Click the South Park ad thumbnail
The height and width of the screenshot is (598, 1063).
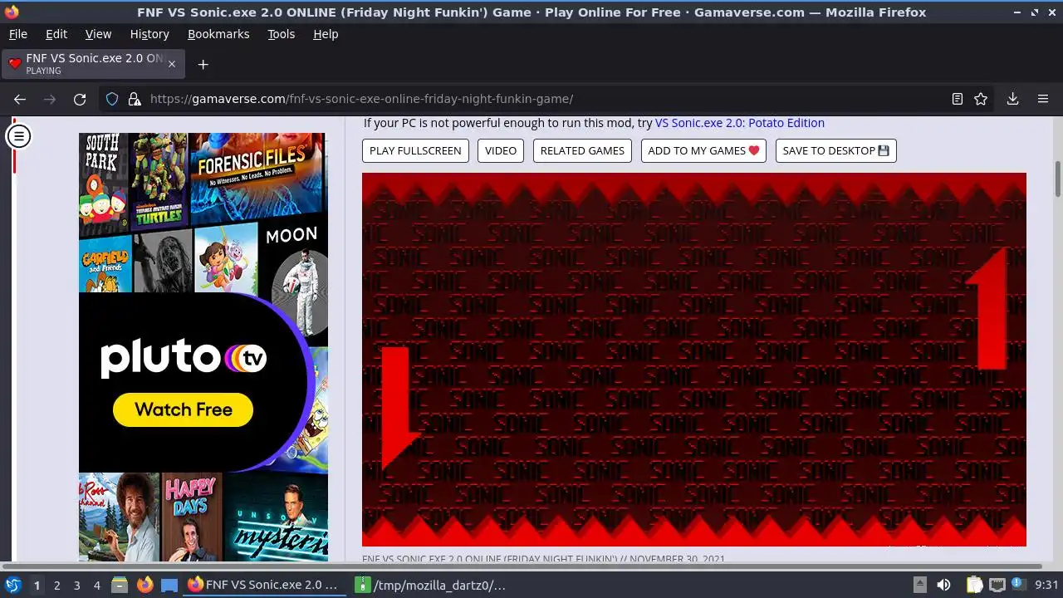(104, 184)
